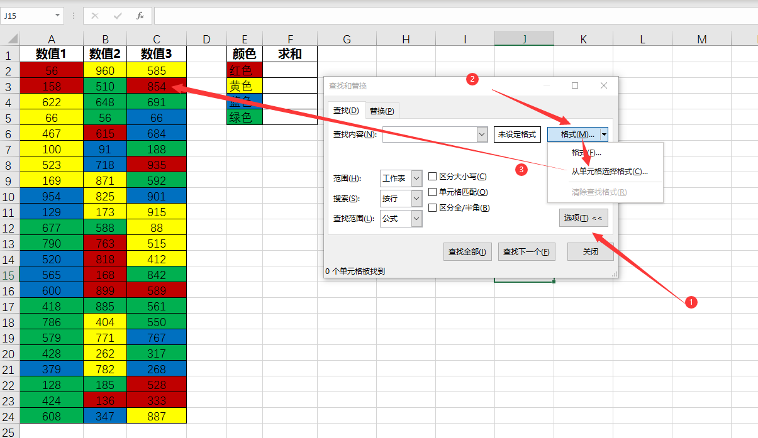
Task: Select the blue cell containing 954
Action: (52, 196)
